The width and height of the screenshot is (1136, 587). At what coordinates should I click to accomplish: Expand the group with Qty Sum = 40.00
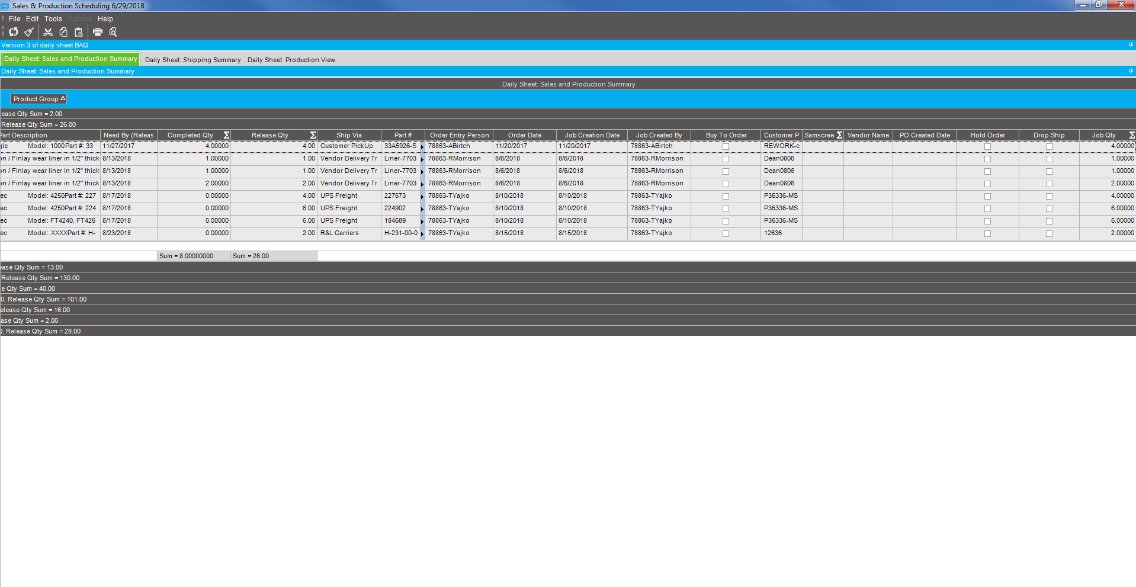coord(568,288)
